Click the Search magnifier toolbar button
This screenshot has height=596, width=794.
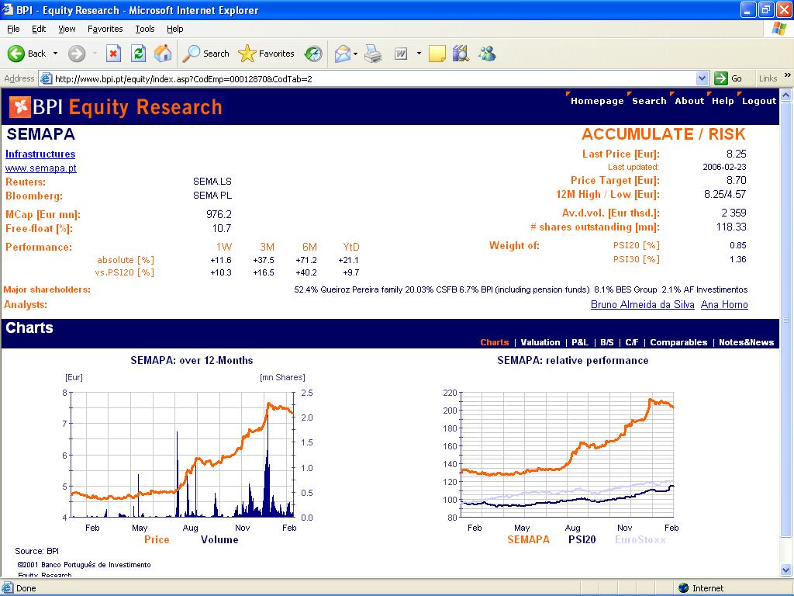tap(206, 54)
